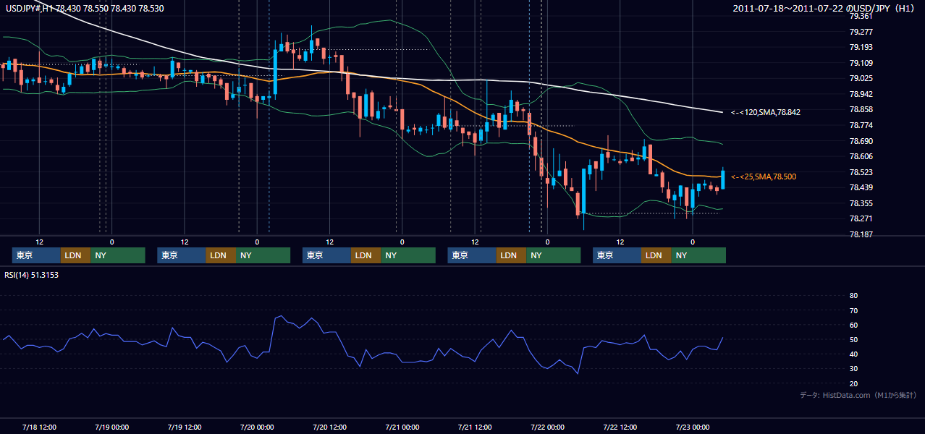Click the 7/22 00:00 time label
Screen dimensions: 925x434
point(547,427)
